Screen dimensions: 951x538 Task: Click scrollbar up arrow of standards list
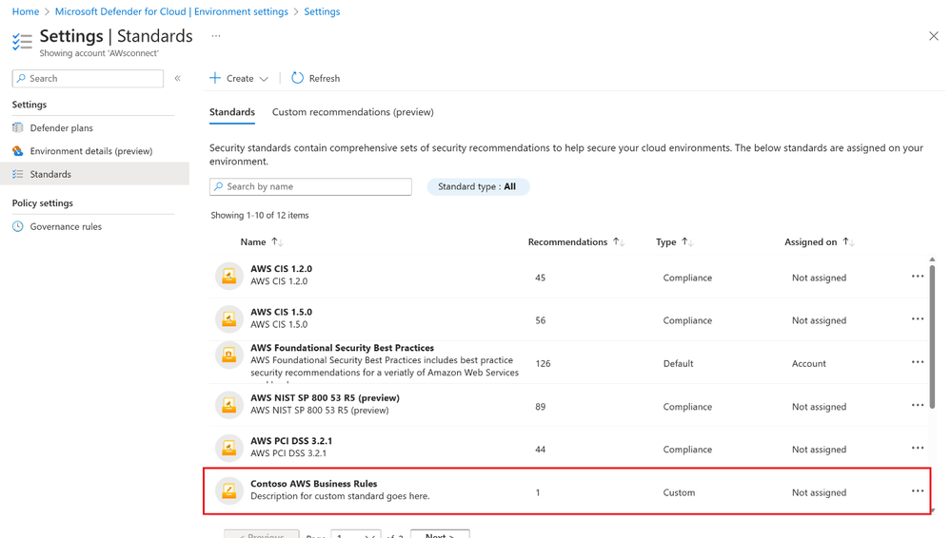point(932,259)
